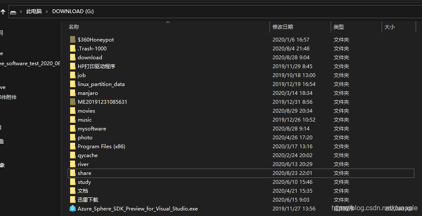Select the photo folder name
The image size is (422, 216).
coord(85,137)
